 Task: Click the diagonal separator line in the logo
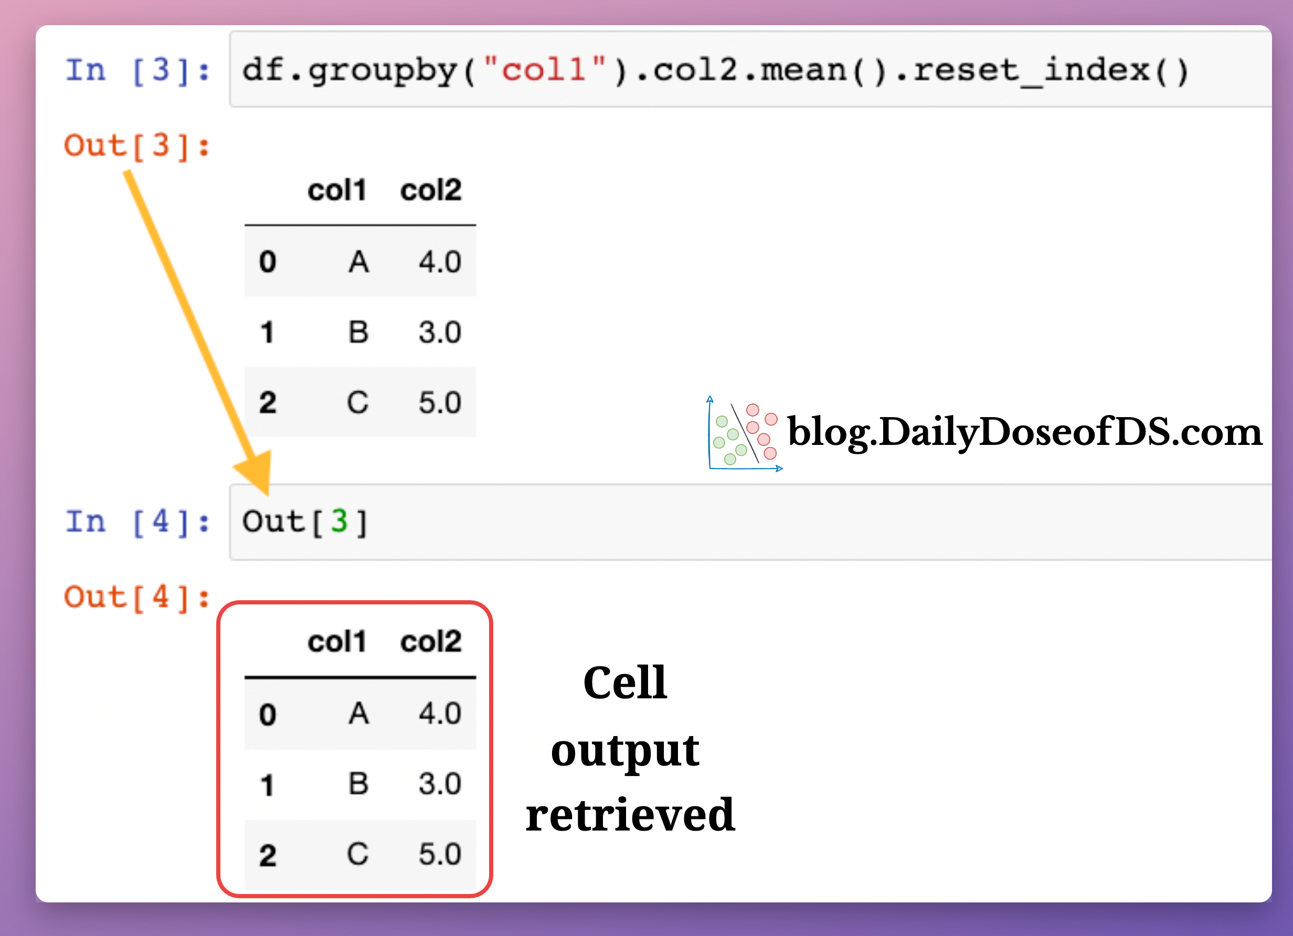[x=744, y=433]
